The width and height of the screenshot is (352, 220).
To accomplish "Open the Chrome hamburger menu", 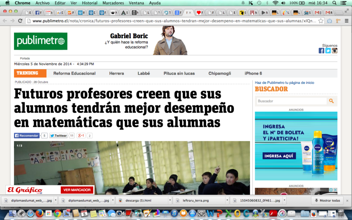I will tap(347, 21).
